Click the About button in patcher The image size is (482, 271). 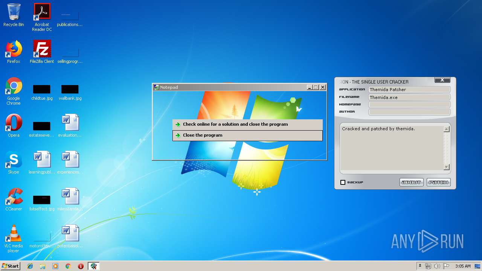tap(411, 182)
